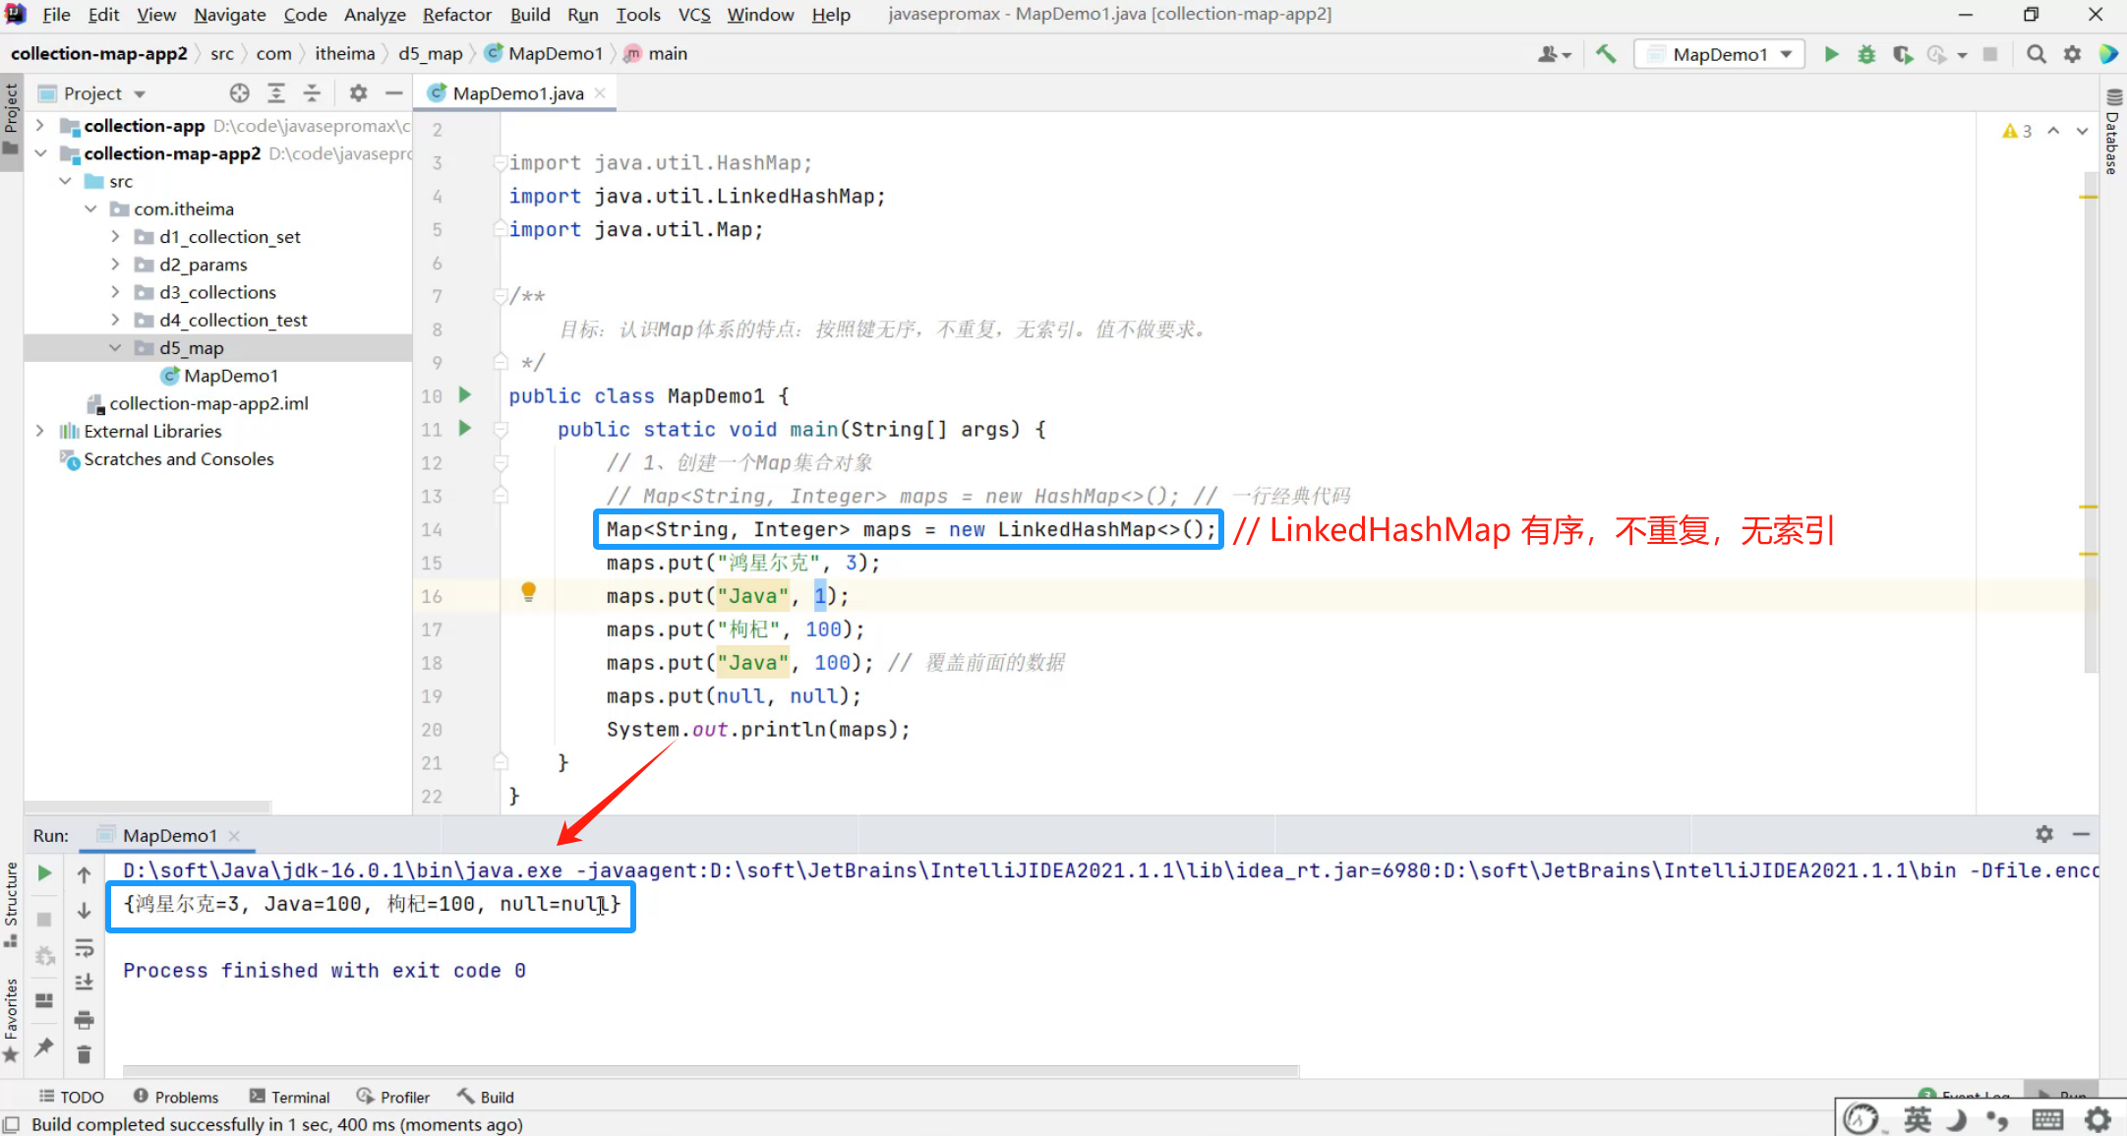2127x1136 pixels.
Task: Clear console output with trash icon
Action: pyautogui.click(x=84, y=1054)
